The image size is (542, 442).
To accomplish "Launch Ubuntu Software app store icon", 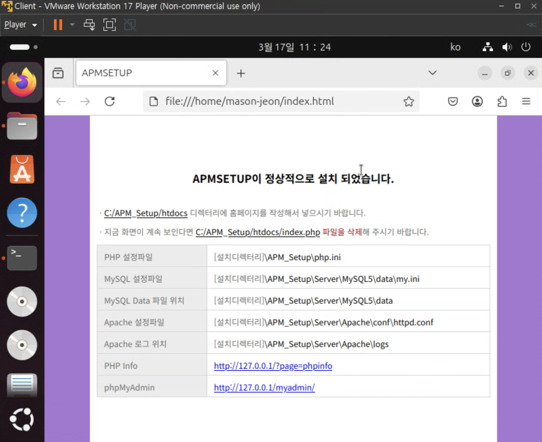I will tap(22, 169).
